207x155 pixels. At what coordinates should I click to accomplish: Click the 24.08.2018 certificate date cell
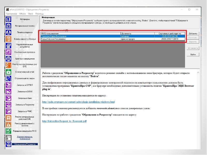[170, 39]
